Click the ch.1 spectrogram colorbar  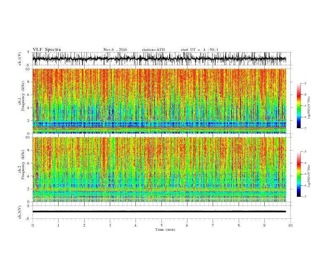point(299,106)
